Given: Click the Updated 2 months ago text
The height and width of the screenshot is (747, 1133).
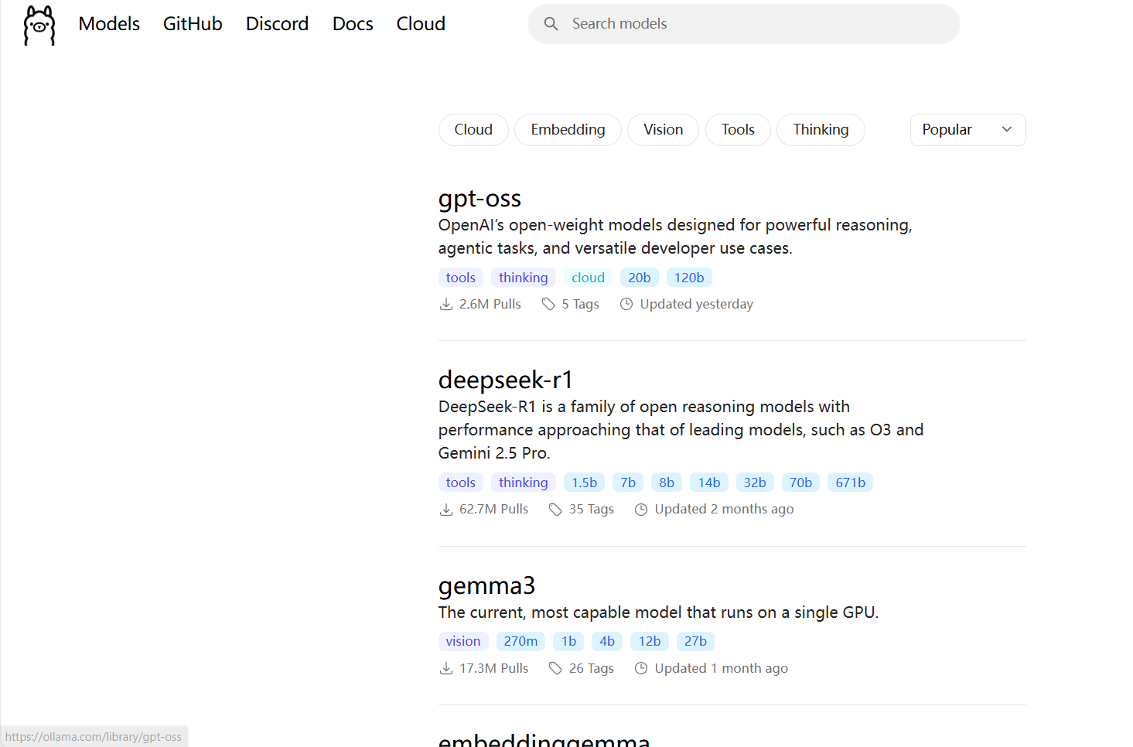Looking at the screenshot, I should pos(724,510).
